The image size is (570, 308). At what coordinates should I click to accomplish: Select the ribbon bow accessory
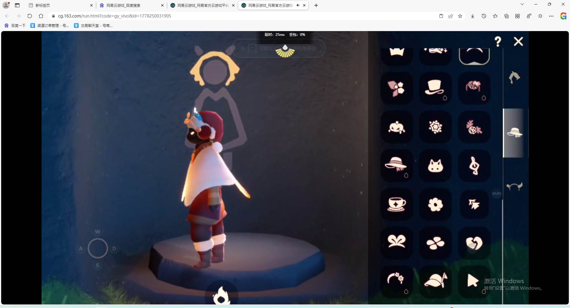coord(397,243)
